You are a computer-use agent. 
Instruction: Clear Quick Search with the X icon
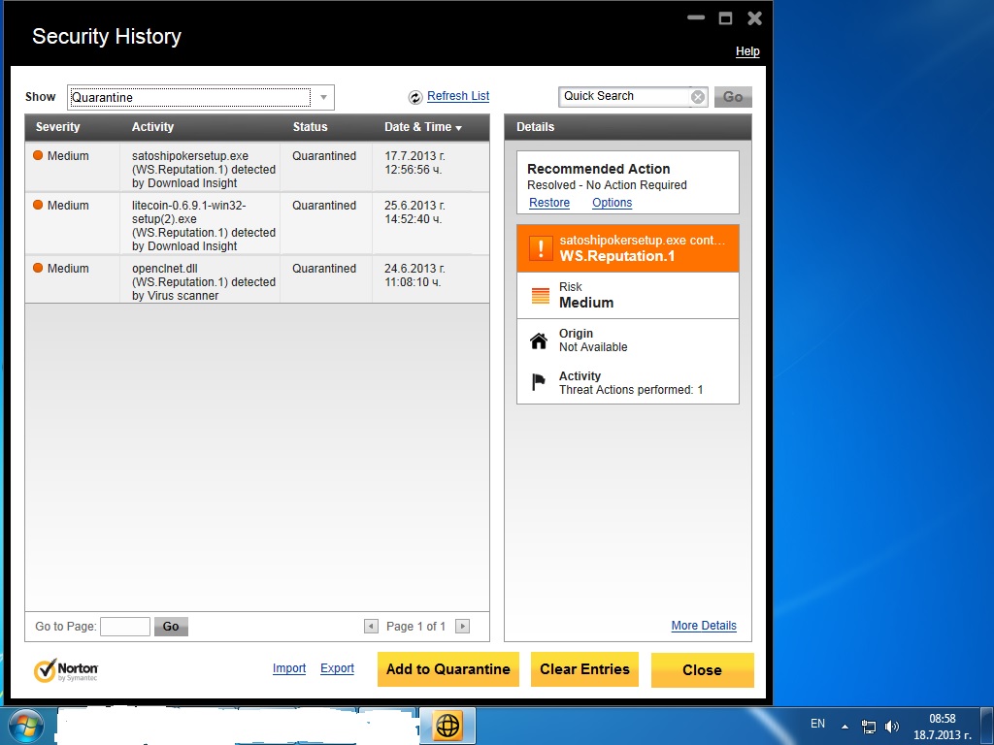pyautogui.click(x=697, y=97)
